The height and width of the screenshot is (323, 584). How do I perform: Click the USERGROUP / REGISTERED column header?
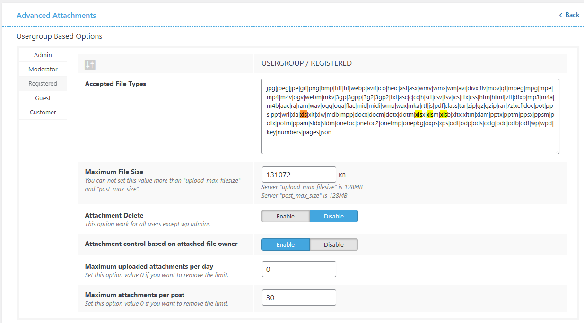306,63
